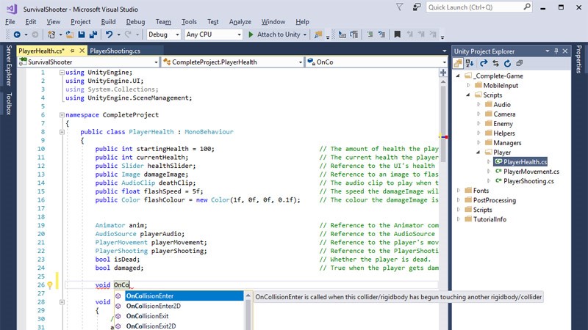Collapse all in Unity Project Explorer

coord(520,63)
